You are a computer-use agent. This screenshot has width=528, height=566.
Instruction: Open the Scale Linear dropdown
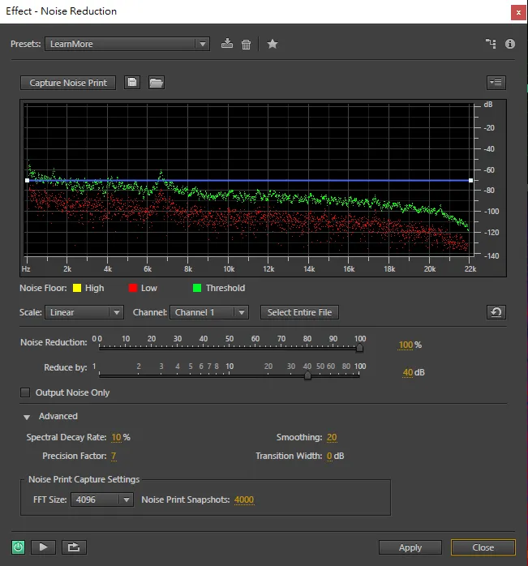pos(84,312)
